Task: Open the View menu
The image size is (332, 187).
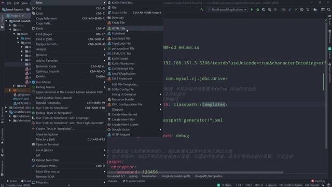Action: [24, 3]
